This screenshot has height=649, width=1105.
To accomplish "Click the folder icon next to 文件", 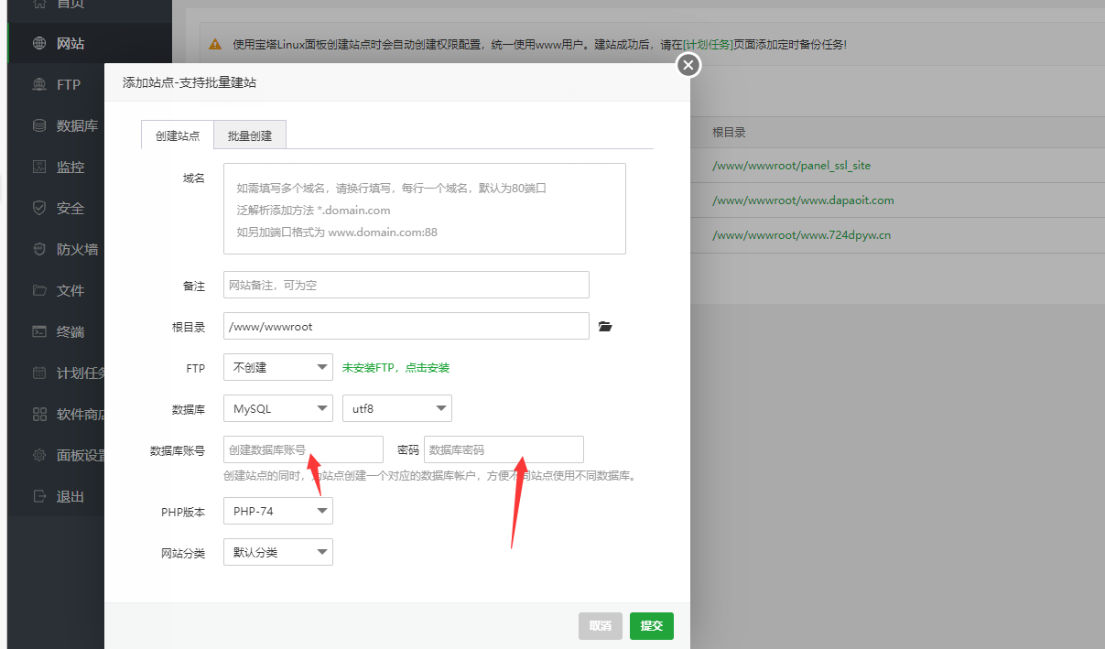I will click(39, 290).
